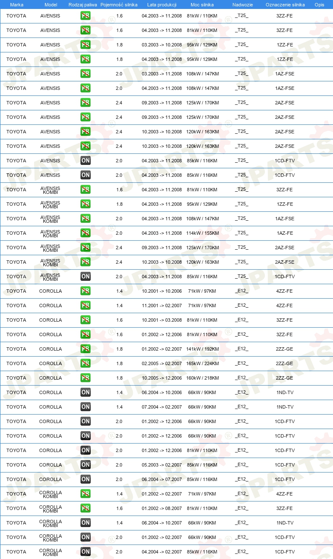Click the Nadwozie column header
This screenshot has width=333, height=559.
(242, 5)
